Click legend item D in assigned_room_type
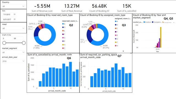 pyautogui.click(x=116, y=25)
